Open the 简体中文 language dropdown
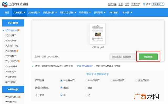 click(158, 4)
